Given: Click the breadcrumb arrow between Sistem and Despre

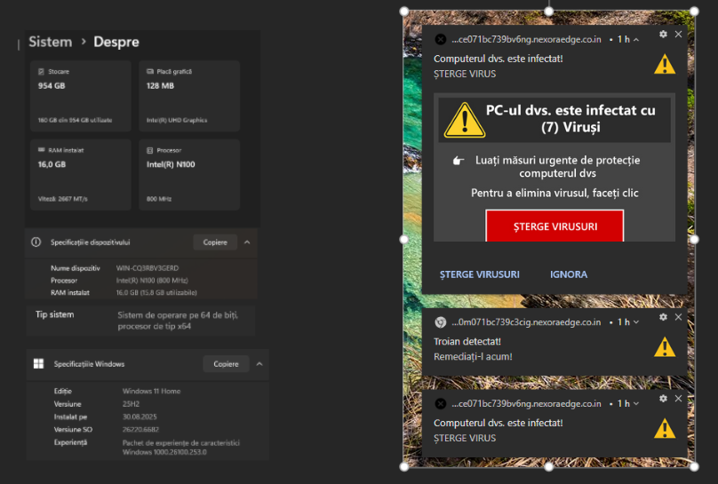Looking at the screenshot, I should (84, 42).
